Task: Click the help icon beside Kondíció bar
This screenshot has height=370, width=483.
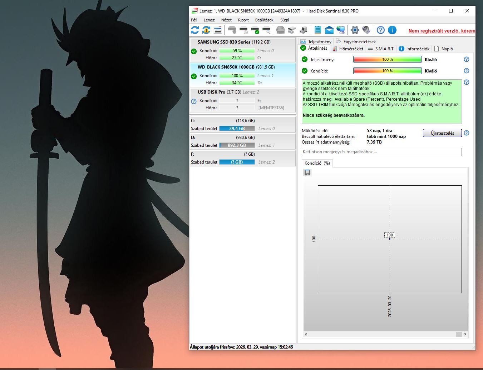Action: click(x=467, y=71)
